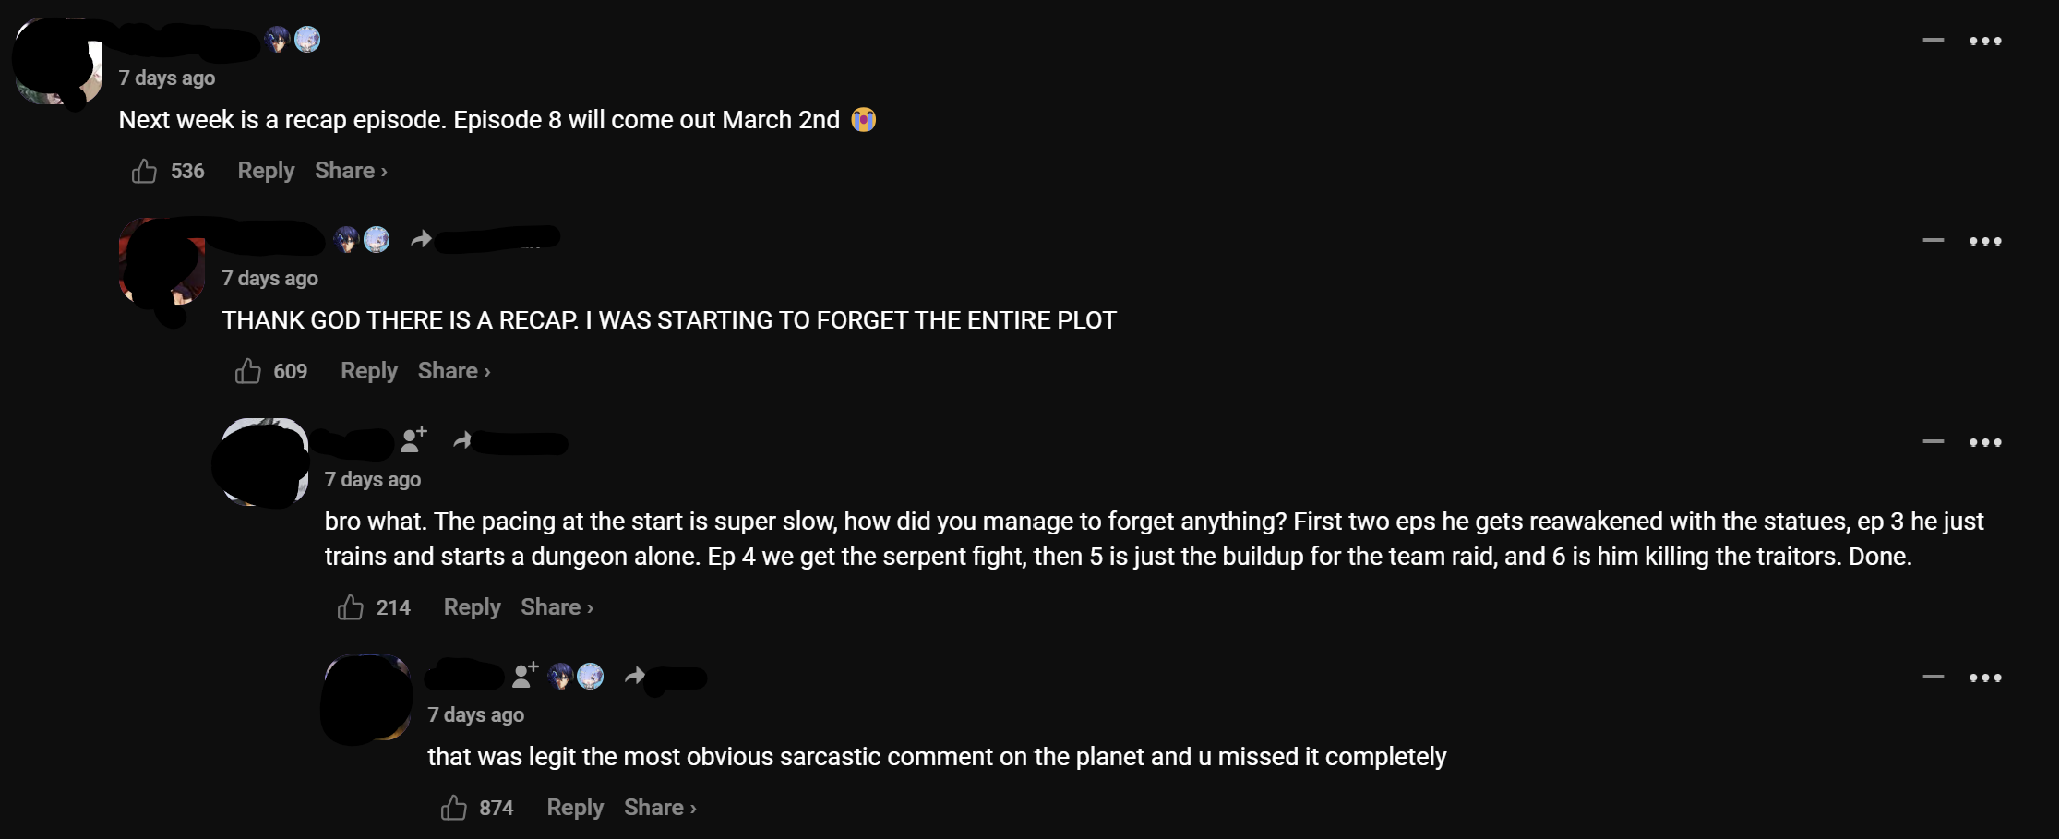This screenshot has height=840, width=2060.
Task: Click the avatar badge beside top commenter's name
Action: point(277,39)
